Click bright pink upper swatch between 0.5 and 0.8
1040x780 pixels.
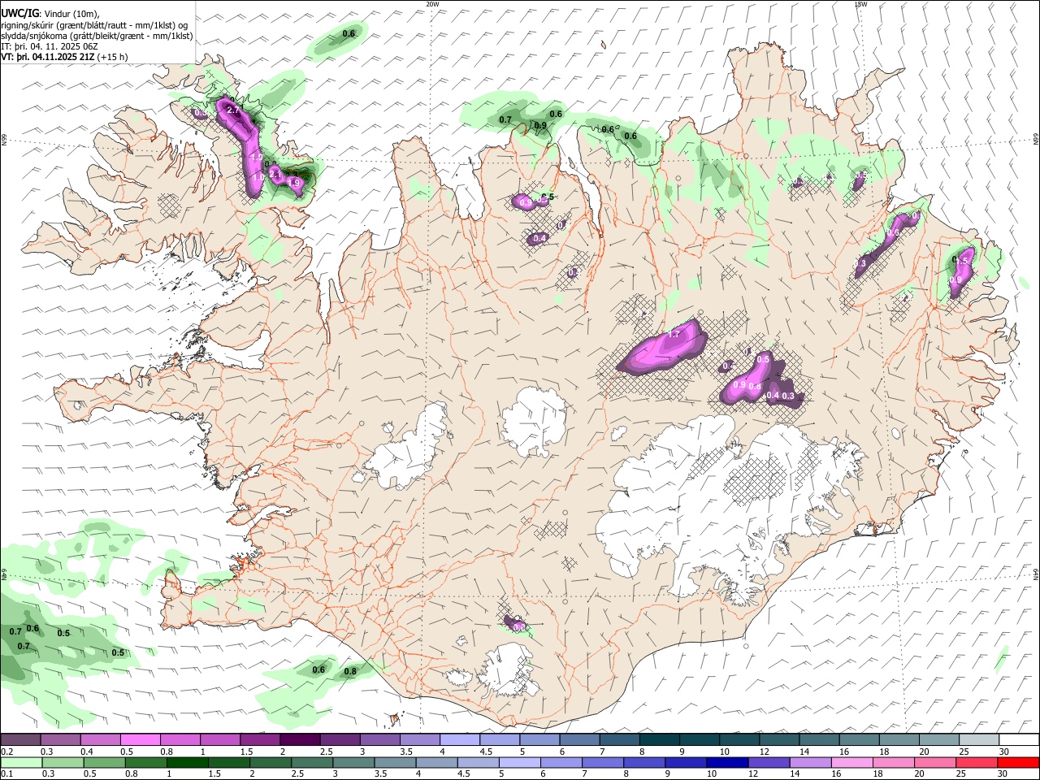pyautogui.click(x=140, y=740)
